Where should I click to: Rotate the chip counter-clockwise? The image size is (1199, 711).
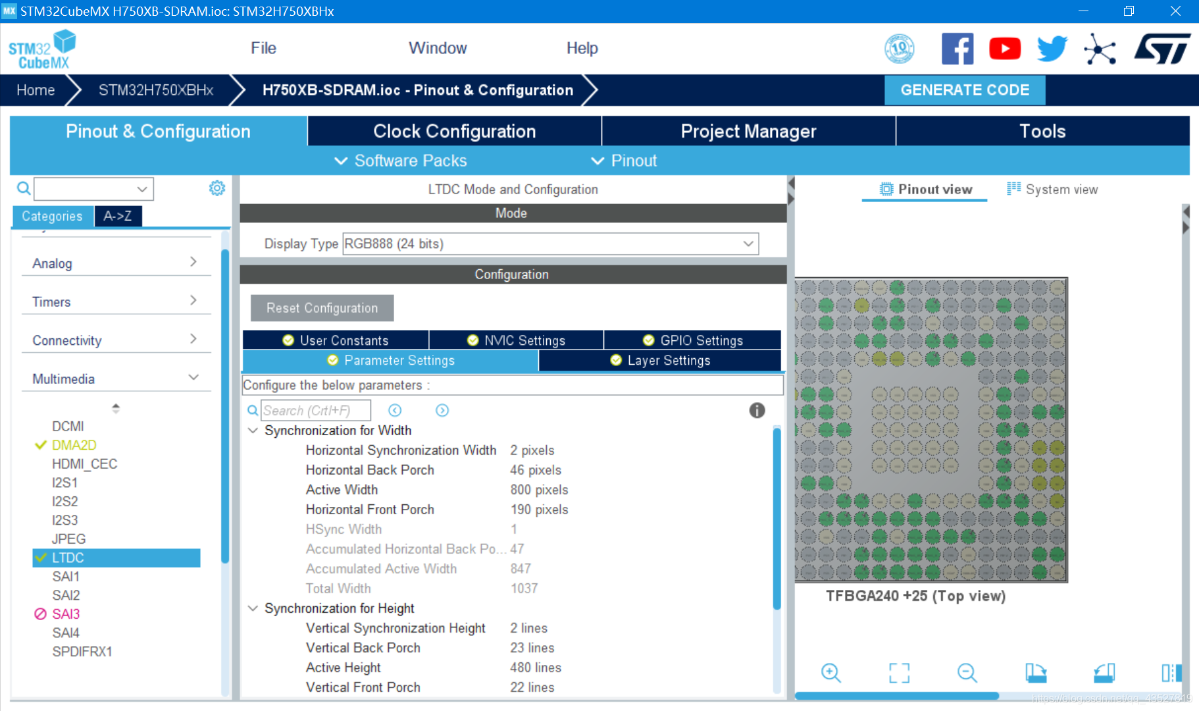pos(1104,673)
